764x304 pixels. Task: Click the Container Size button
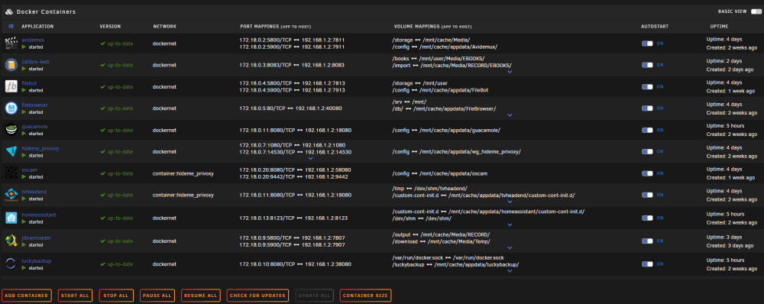(365, 296)
